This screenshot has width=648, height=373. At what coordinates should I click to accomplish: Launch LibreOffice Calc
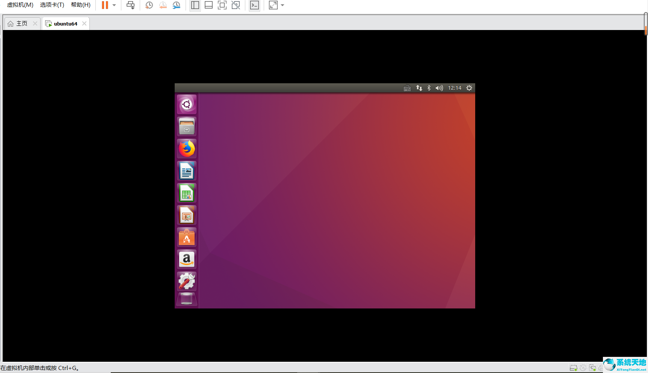pos(187,193)
